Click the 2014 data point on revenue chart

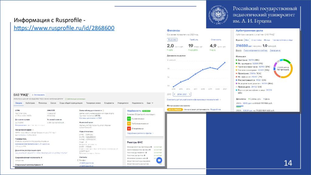coord(173,87)
